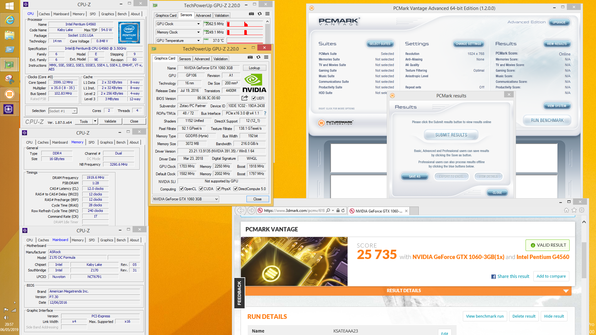
Task: Open File Explorer from the taskbar
Action: click(9, 35)
